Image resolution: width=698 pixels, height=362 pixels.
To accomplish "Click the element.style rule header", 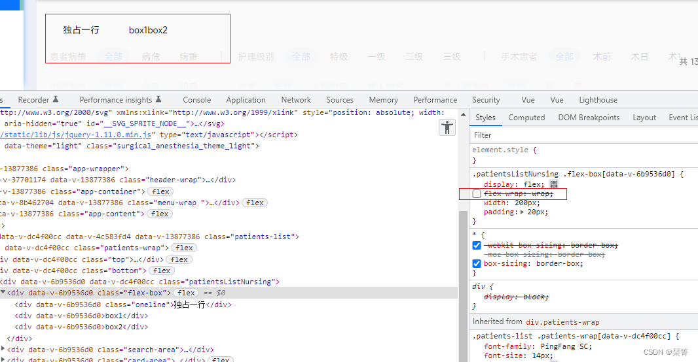I will tap(504, 150).
